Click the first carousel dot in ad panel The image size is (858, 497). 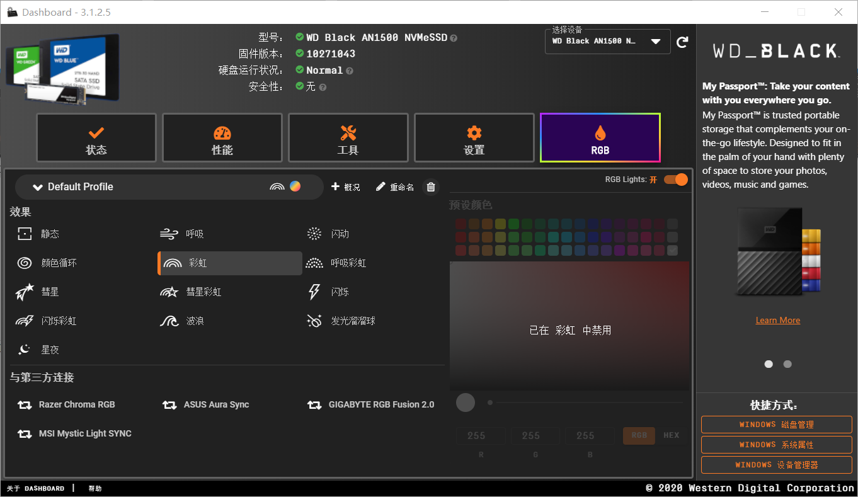(769, 364)
